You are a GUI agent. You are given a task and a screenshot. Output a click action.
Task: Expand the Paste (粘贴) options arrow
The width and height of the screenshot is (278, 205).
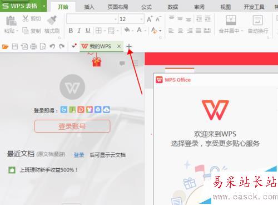[17, 31]
